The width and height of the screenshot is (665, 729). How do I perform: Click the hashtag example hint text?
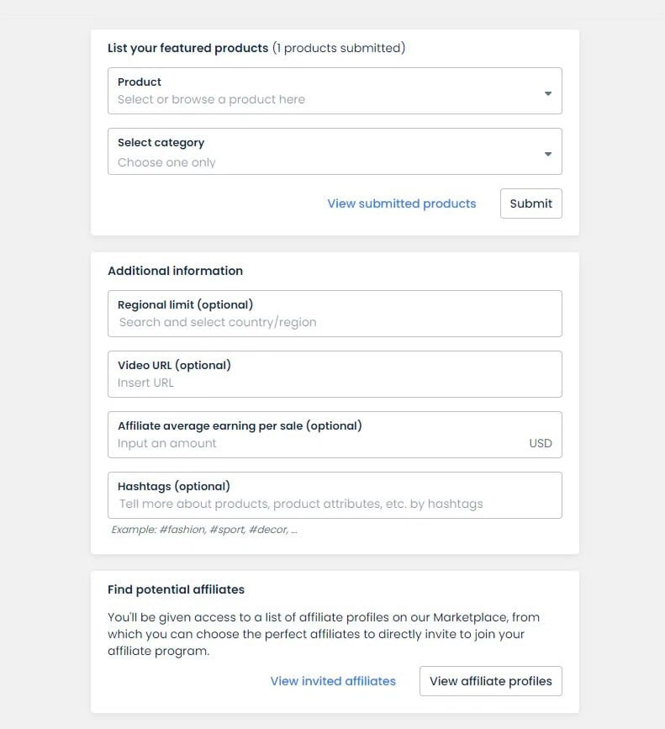(204, 530)
